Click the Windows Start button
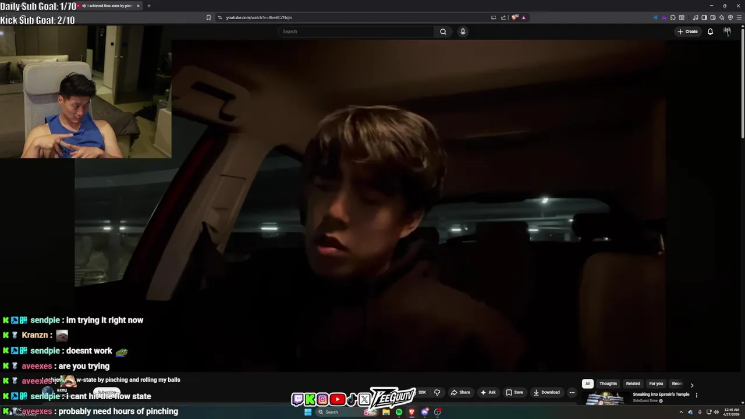The height and width of the screenshot is (419, 745). pos(308,412)
